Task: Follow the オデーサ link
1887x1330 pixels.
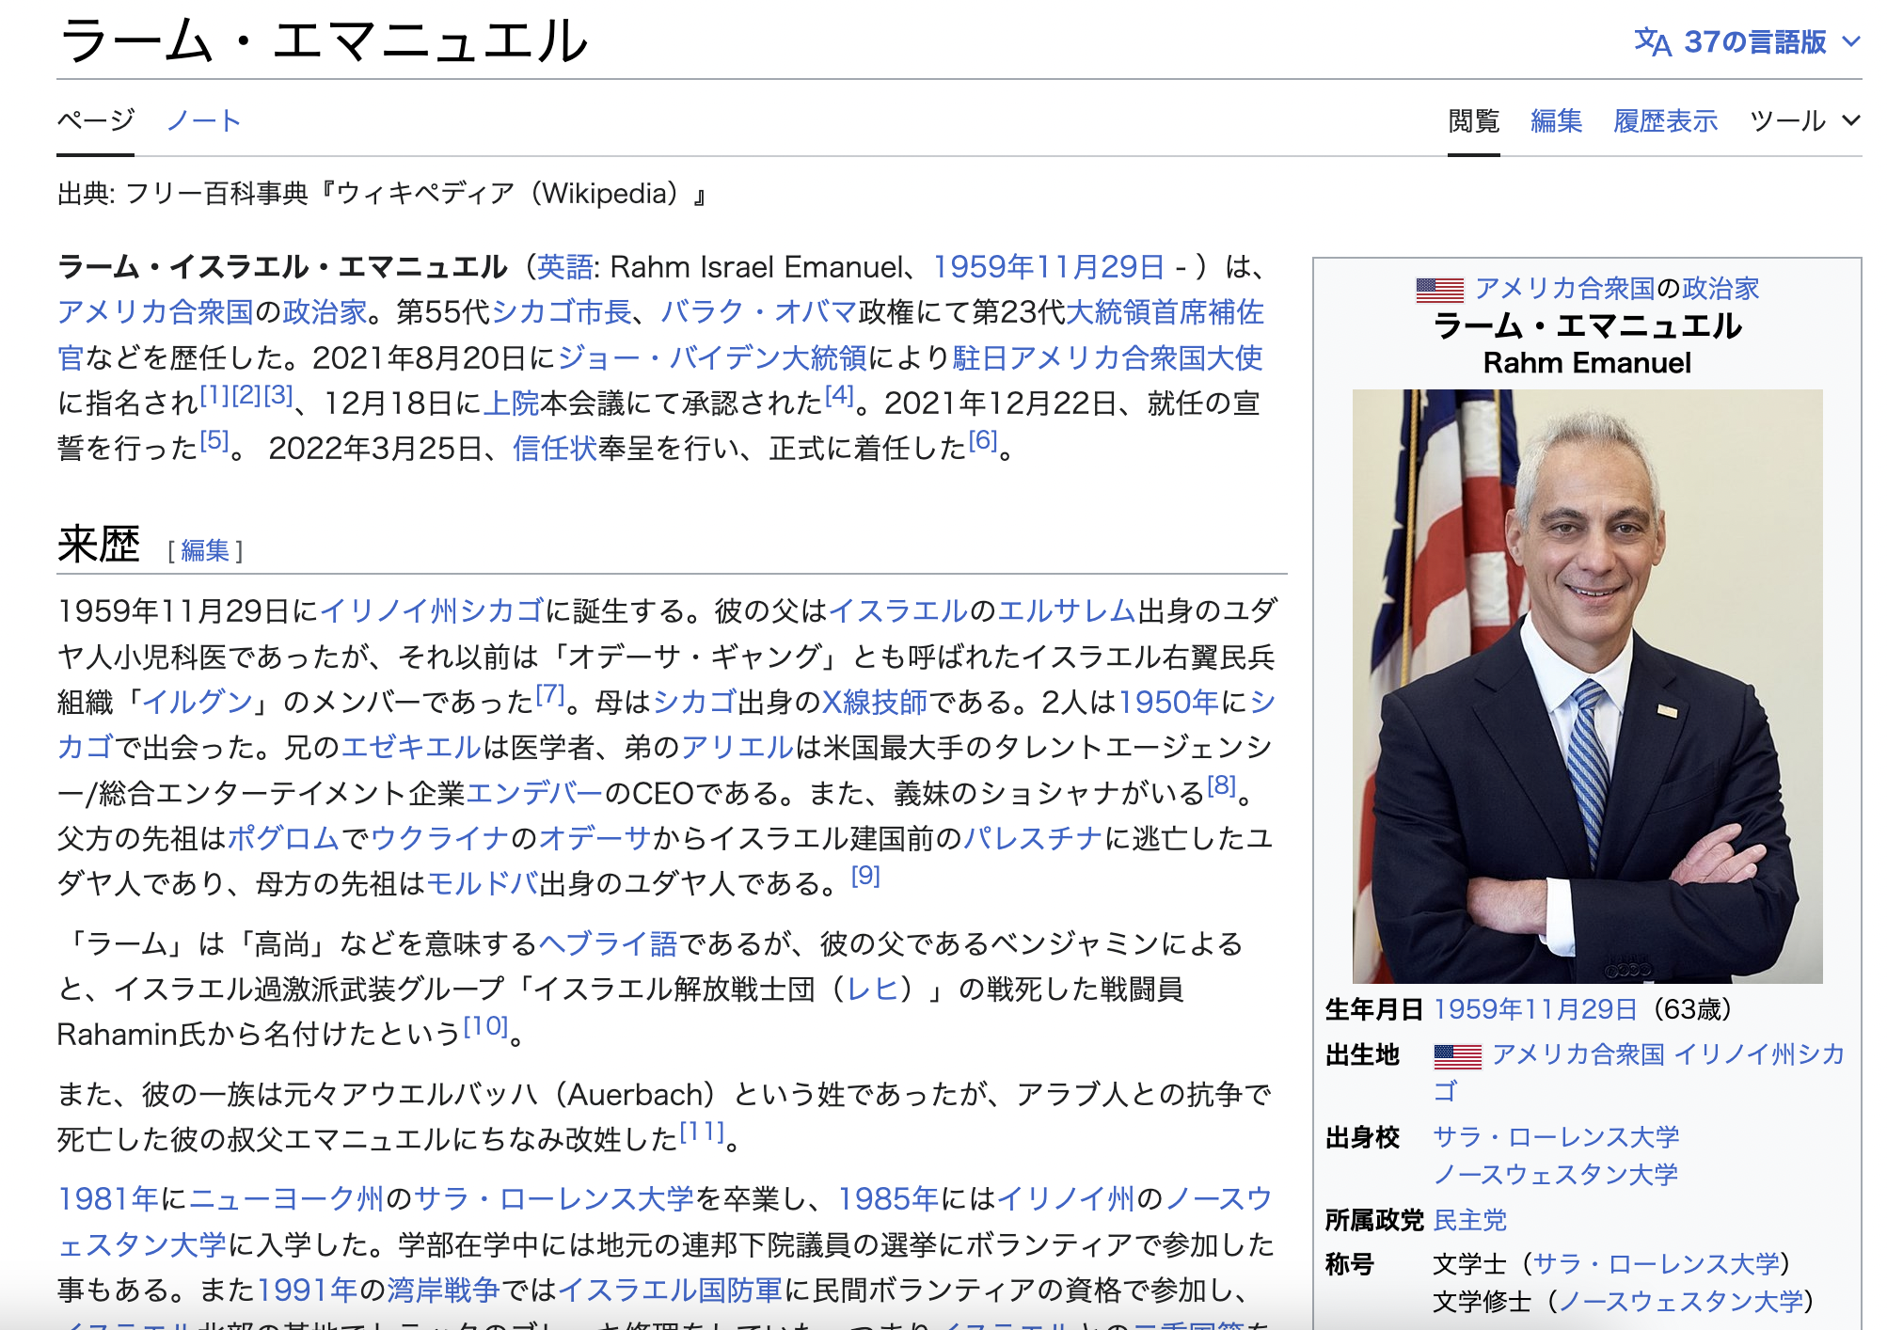Action: click(x=595, y=838)
